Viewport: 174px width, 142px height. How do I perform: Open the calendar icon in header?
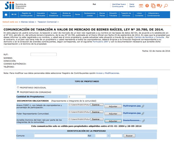141,6
